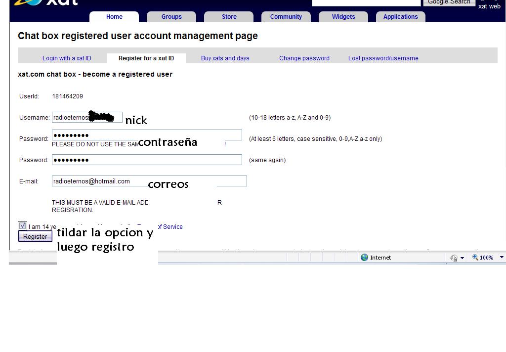Tick the I am 14 years checkbox
Viewport: 506px width, 352px height.
click(x=23, y=225)
